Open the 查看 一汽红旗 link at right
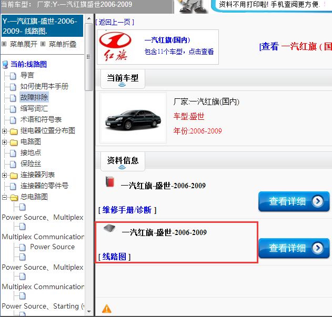Screen dimensions: 332x317 pyautogui.click(x=296, y=46)
